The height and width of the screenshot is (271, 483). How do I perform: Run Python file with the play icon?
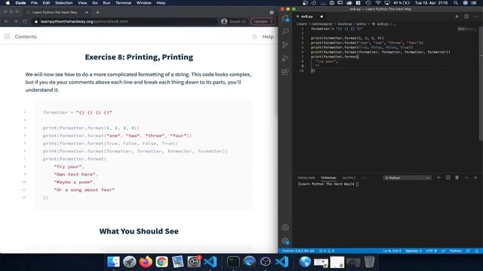[x=457, y=17]
